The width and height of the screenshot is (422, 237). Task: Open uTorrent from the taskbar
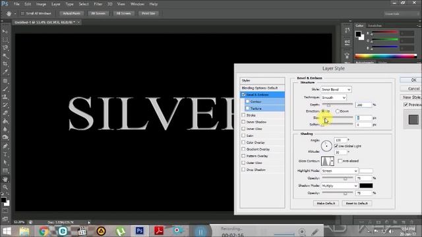point(120,231)
